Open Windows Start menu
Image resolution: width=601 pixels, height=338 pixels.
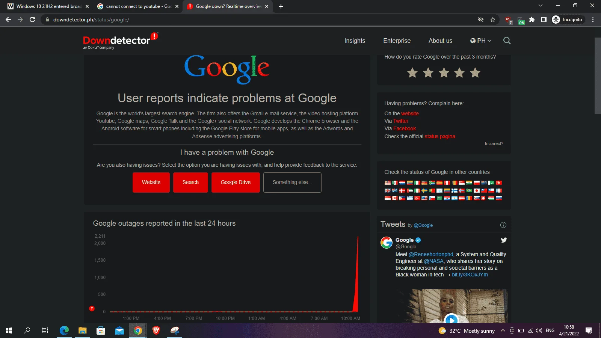pos(9,330)
